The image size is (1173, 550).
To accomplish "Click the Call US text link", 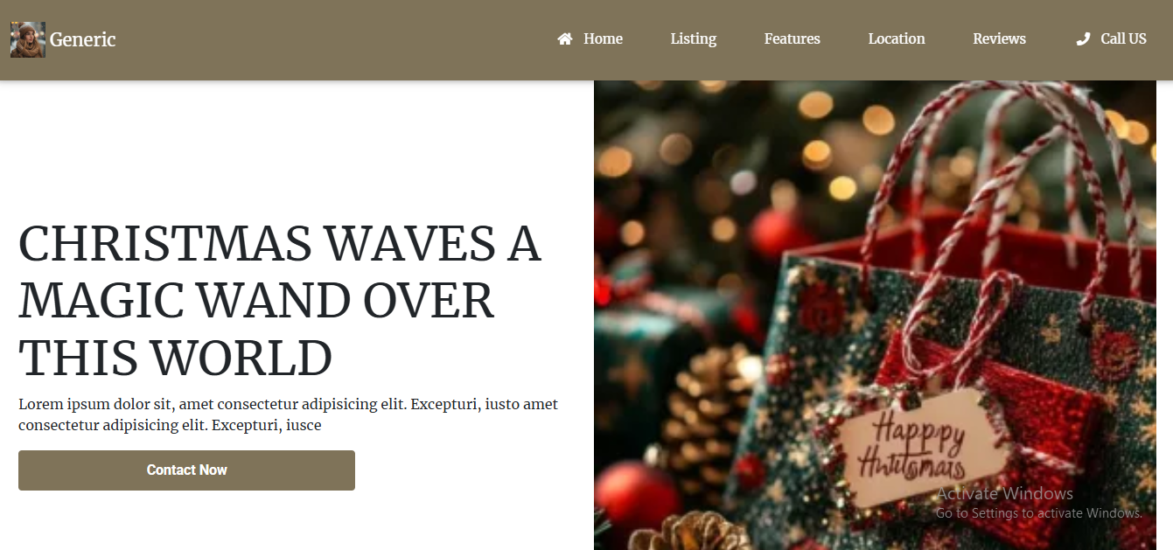I will [x=1123, y=38].
